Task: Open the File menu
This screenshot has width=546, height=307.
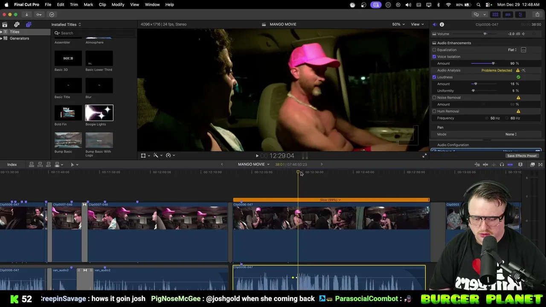Action: (x=48, y=5)
